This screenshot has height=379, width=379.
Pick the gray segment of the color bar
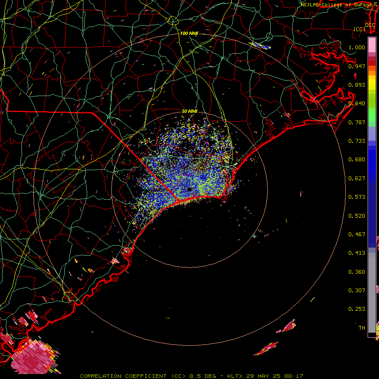pyautogui.click(x=372, y=293)
